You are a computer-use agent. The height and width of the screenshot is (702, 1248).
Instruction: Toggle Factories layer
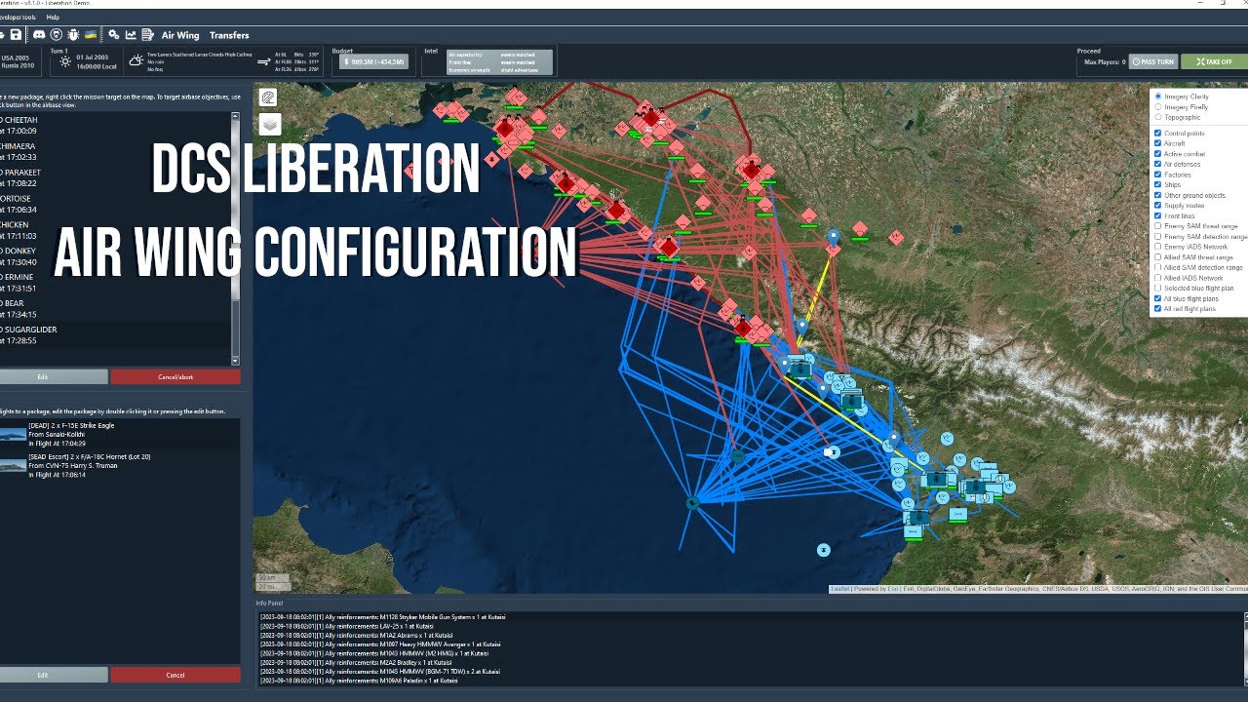1157,175
